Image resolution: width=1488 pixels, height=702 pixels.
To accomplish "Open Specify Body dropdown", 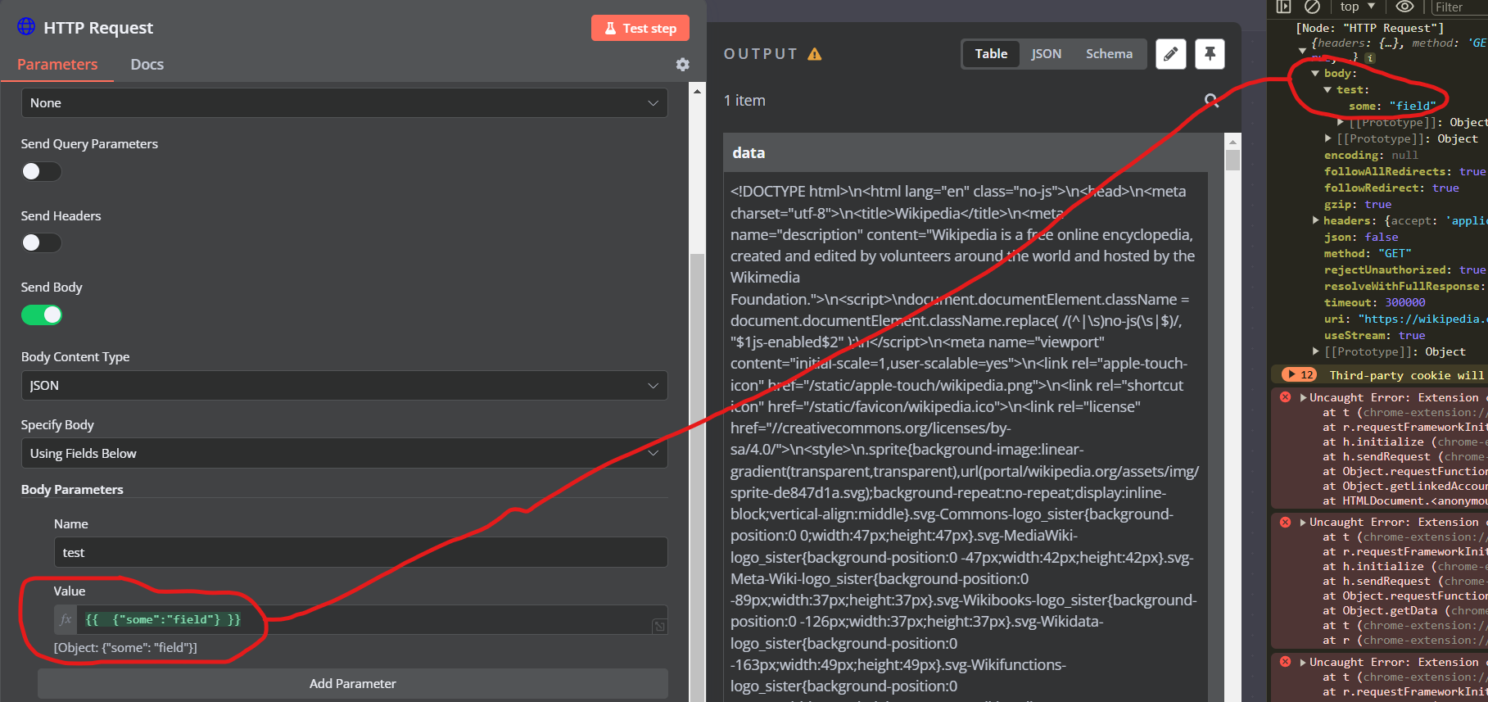I will [344, 454].
